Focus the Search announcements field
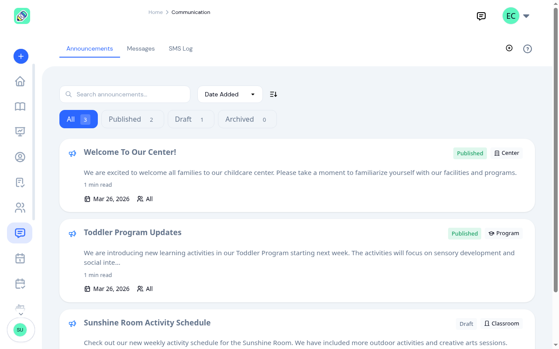 click(125, 94)
